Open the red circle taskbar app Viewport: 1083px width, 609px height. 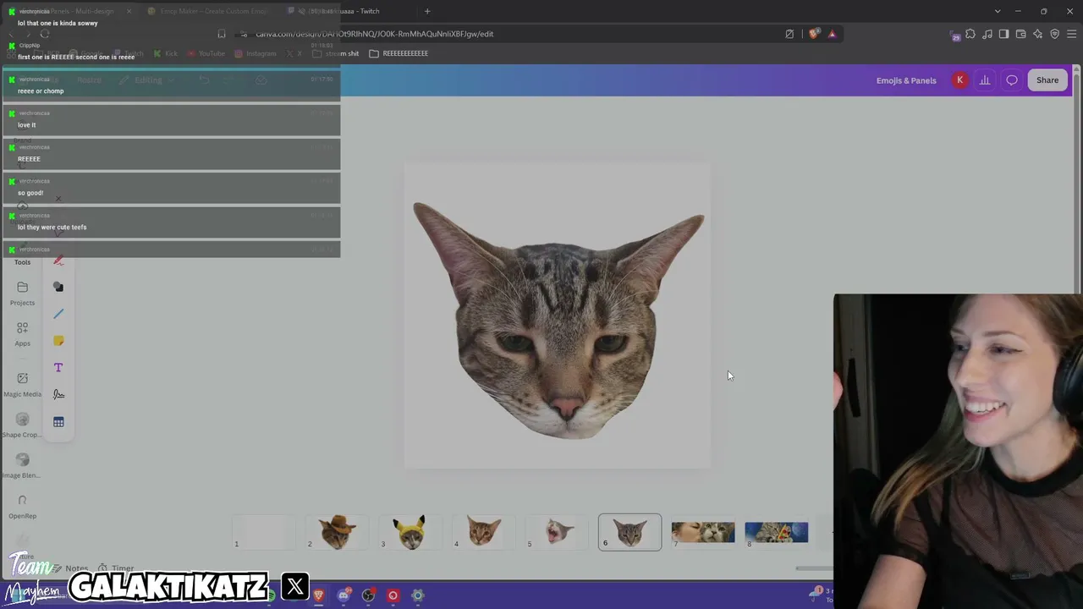click(x=393, y=595)
